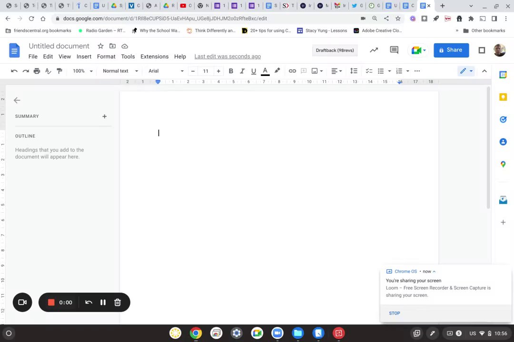The width and height of the screenshot is (514, 342).
Task: Open the Help menu
Action: click(180, 57)
